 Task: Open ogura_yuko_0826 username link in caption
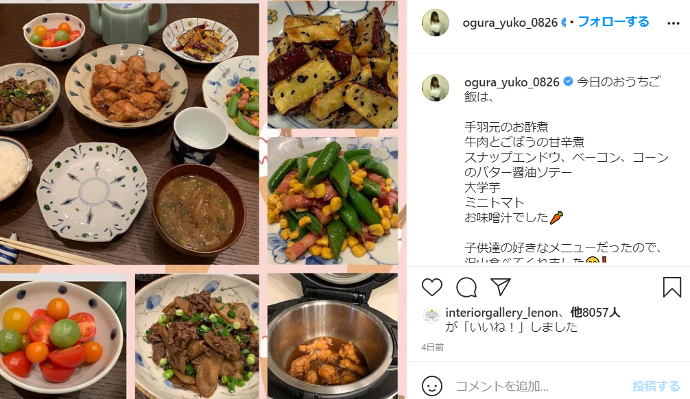point(512,82)
